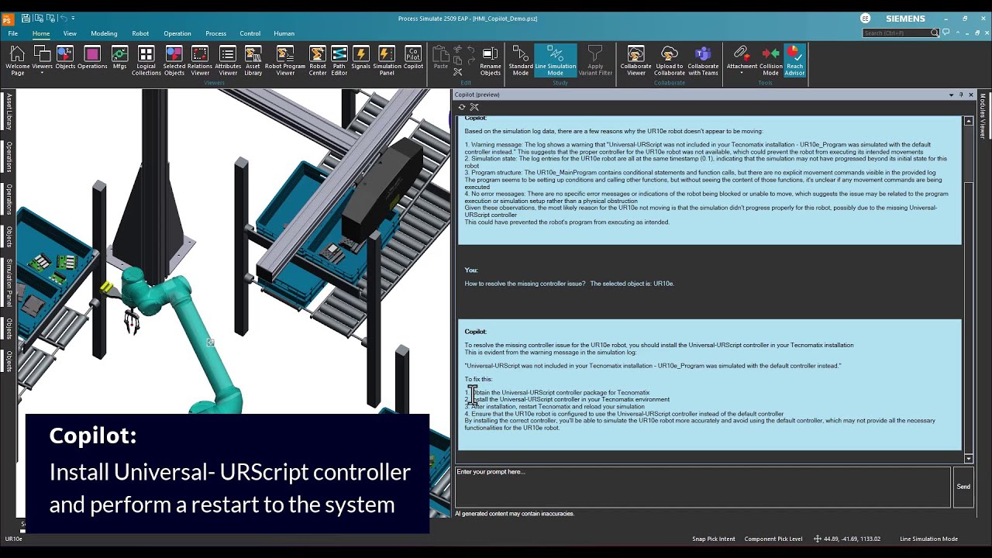Click the Copilot prompt input field

(x=702, y=487)
